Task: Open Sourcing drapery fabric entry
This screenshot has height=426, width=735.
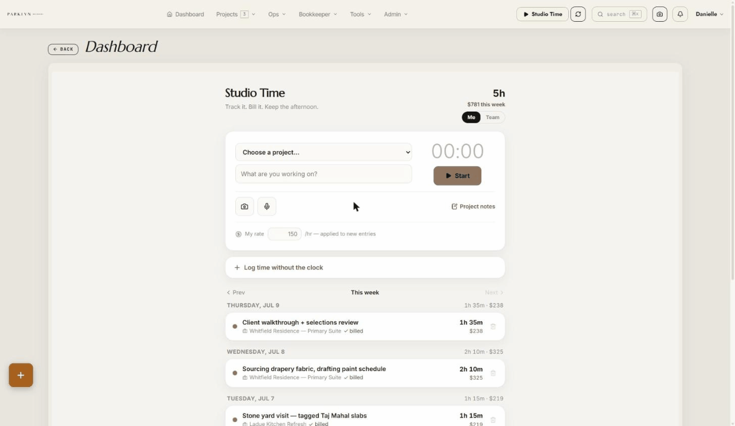Action: pos(365,373)
